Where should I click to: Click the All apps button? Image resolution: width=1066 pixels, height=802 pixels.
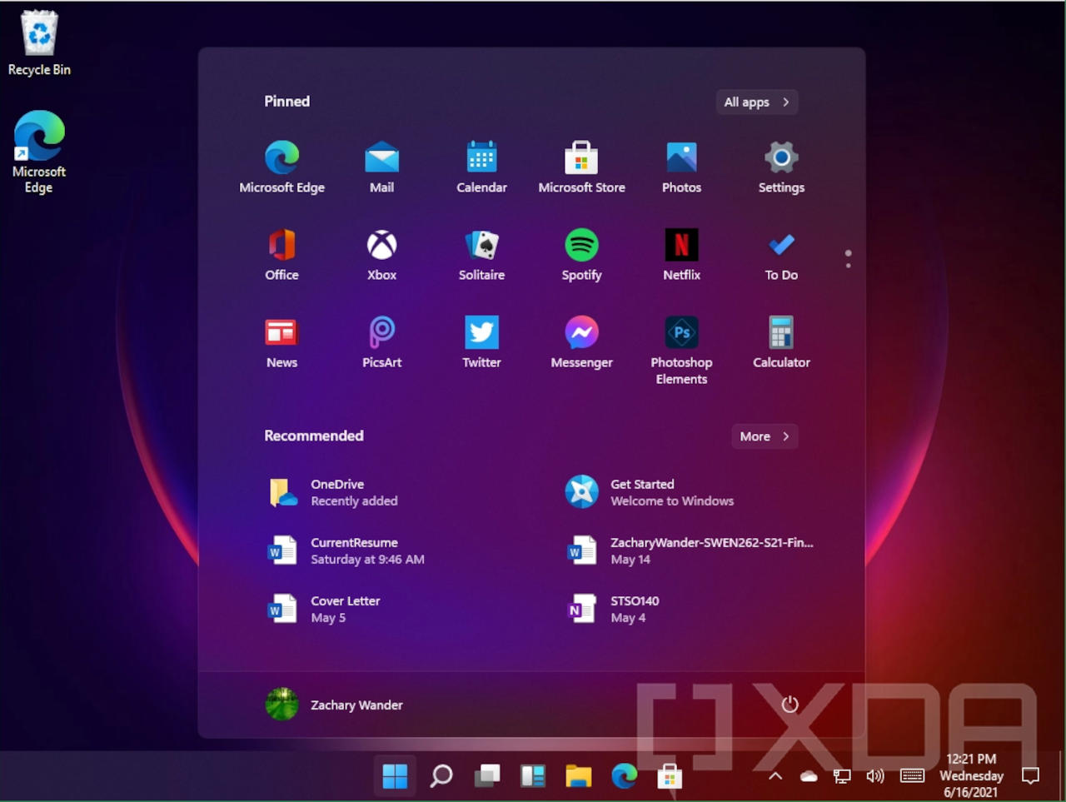(x=757, y=102)
